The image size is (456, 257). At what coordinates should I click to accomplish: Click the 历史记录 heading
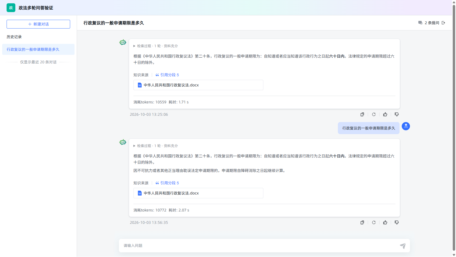pos(14,37)
